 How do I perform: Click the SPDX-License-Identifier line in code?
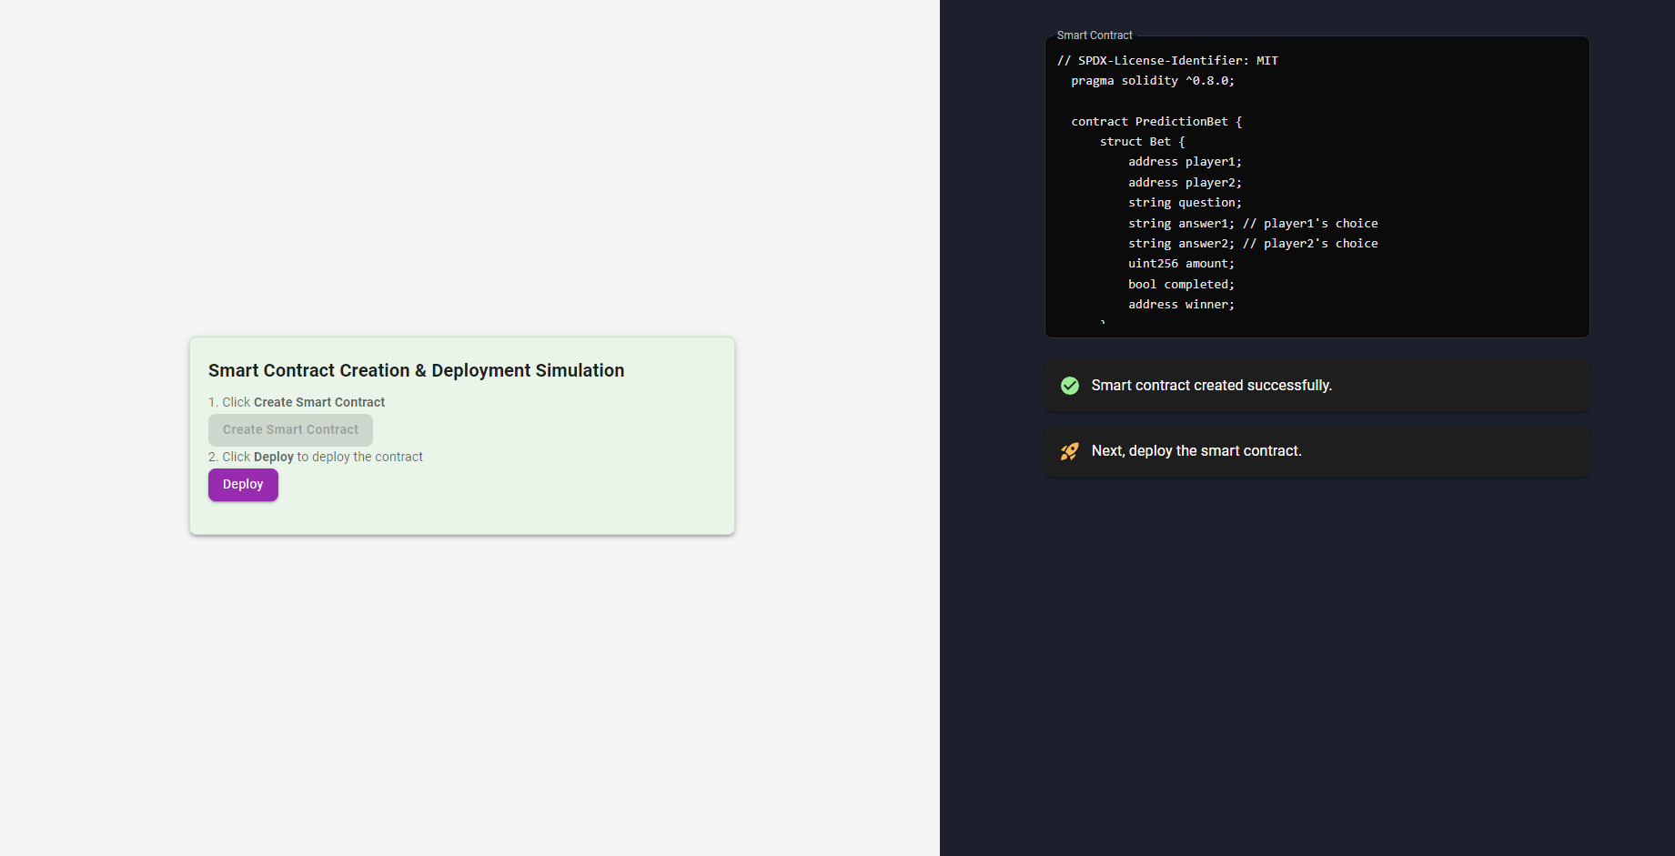point(1167,61)
